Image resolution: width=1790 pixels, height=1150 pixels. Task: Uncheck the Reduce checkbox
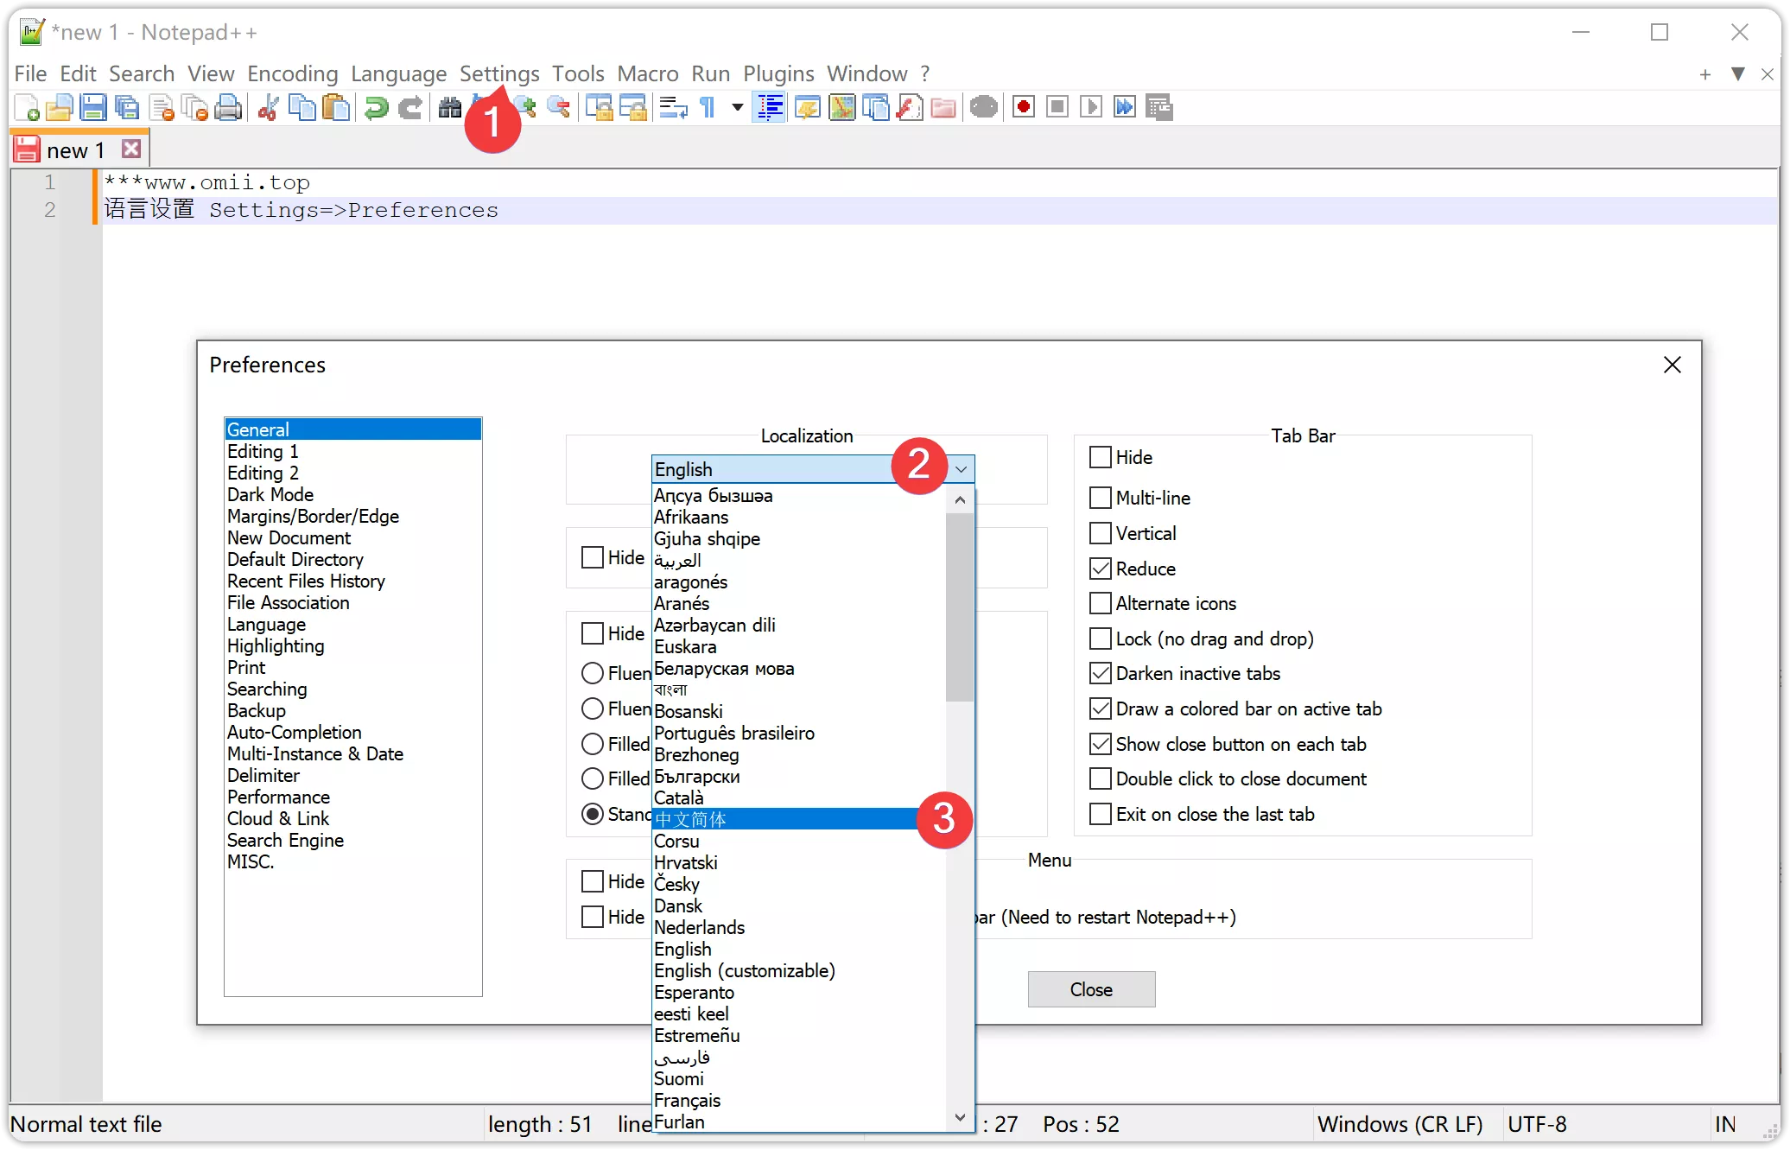pyautogui.click(x=1100, y=569)
